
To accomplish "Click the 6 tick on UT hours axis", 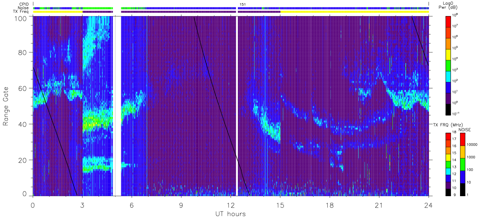I will pyautogui.click(x=131, y=205).
